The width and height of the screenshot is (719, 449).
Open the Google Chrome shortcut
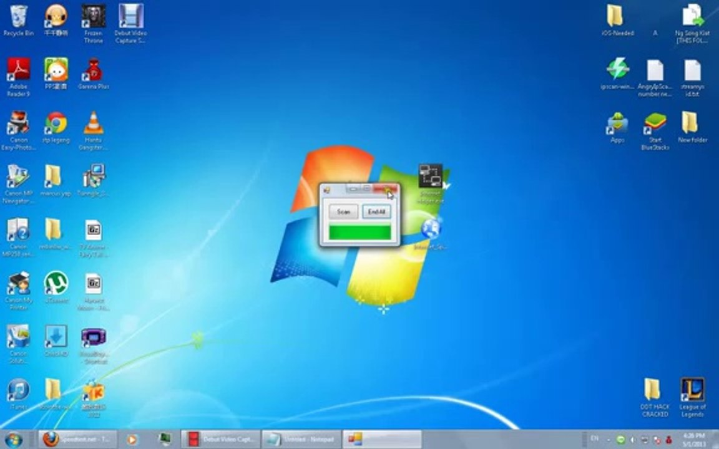(56, 127)
